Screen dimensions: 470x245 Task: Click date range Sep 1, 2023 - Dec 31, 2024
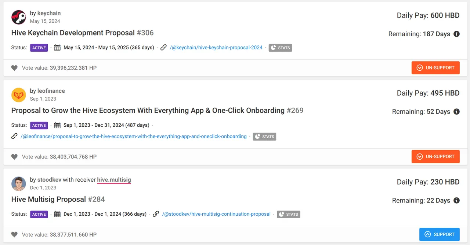[106, 125]
